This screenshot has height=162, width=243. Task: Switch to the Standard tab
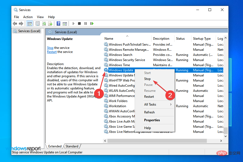click(72, 146)
